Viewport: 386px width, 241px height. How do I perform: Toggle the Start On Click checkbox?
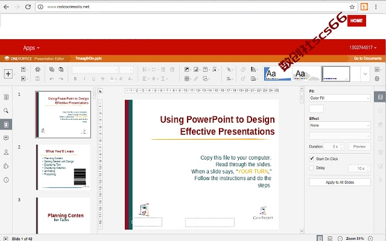point(312,158)
